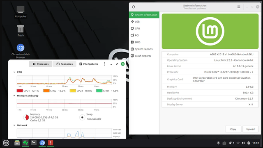Open Terminal from the panel
263x148 pixels.
(34, 143)
